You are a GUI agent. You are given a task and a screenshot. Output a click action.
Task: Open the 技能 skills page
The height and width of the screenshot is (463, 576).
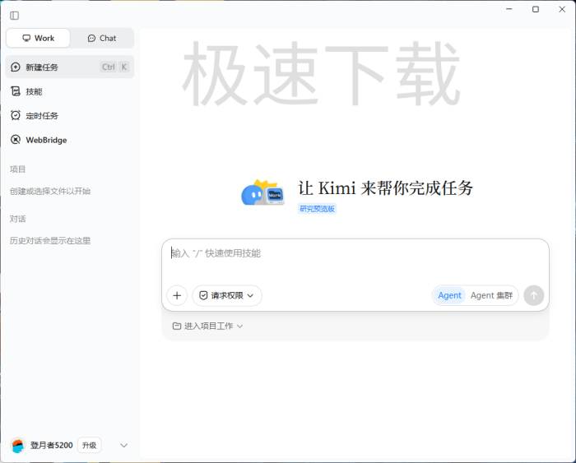[x=70, y=91]
